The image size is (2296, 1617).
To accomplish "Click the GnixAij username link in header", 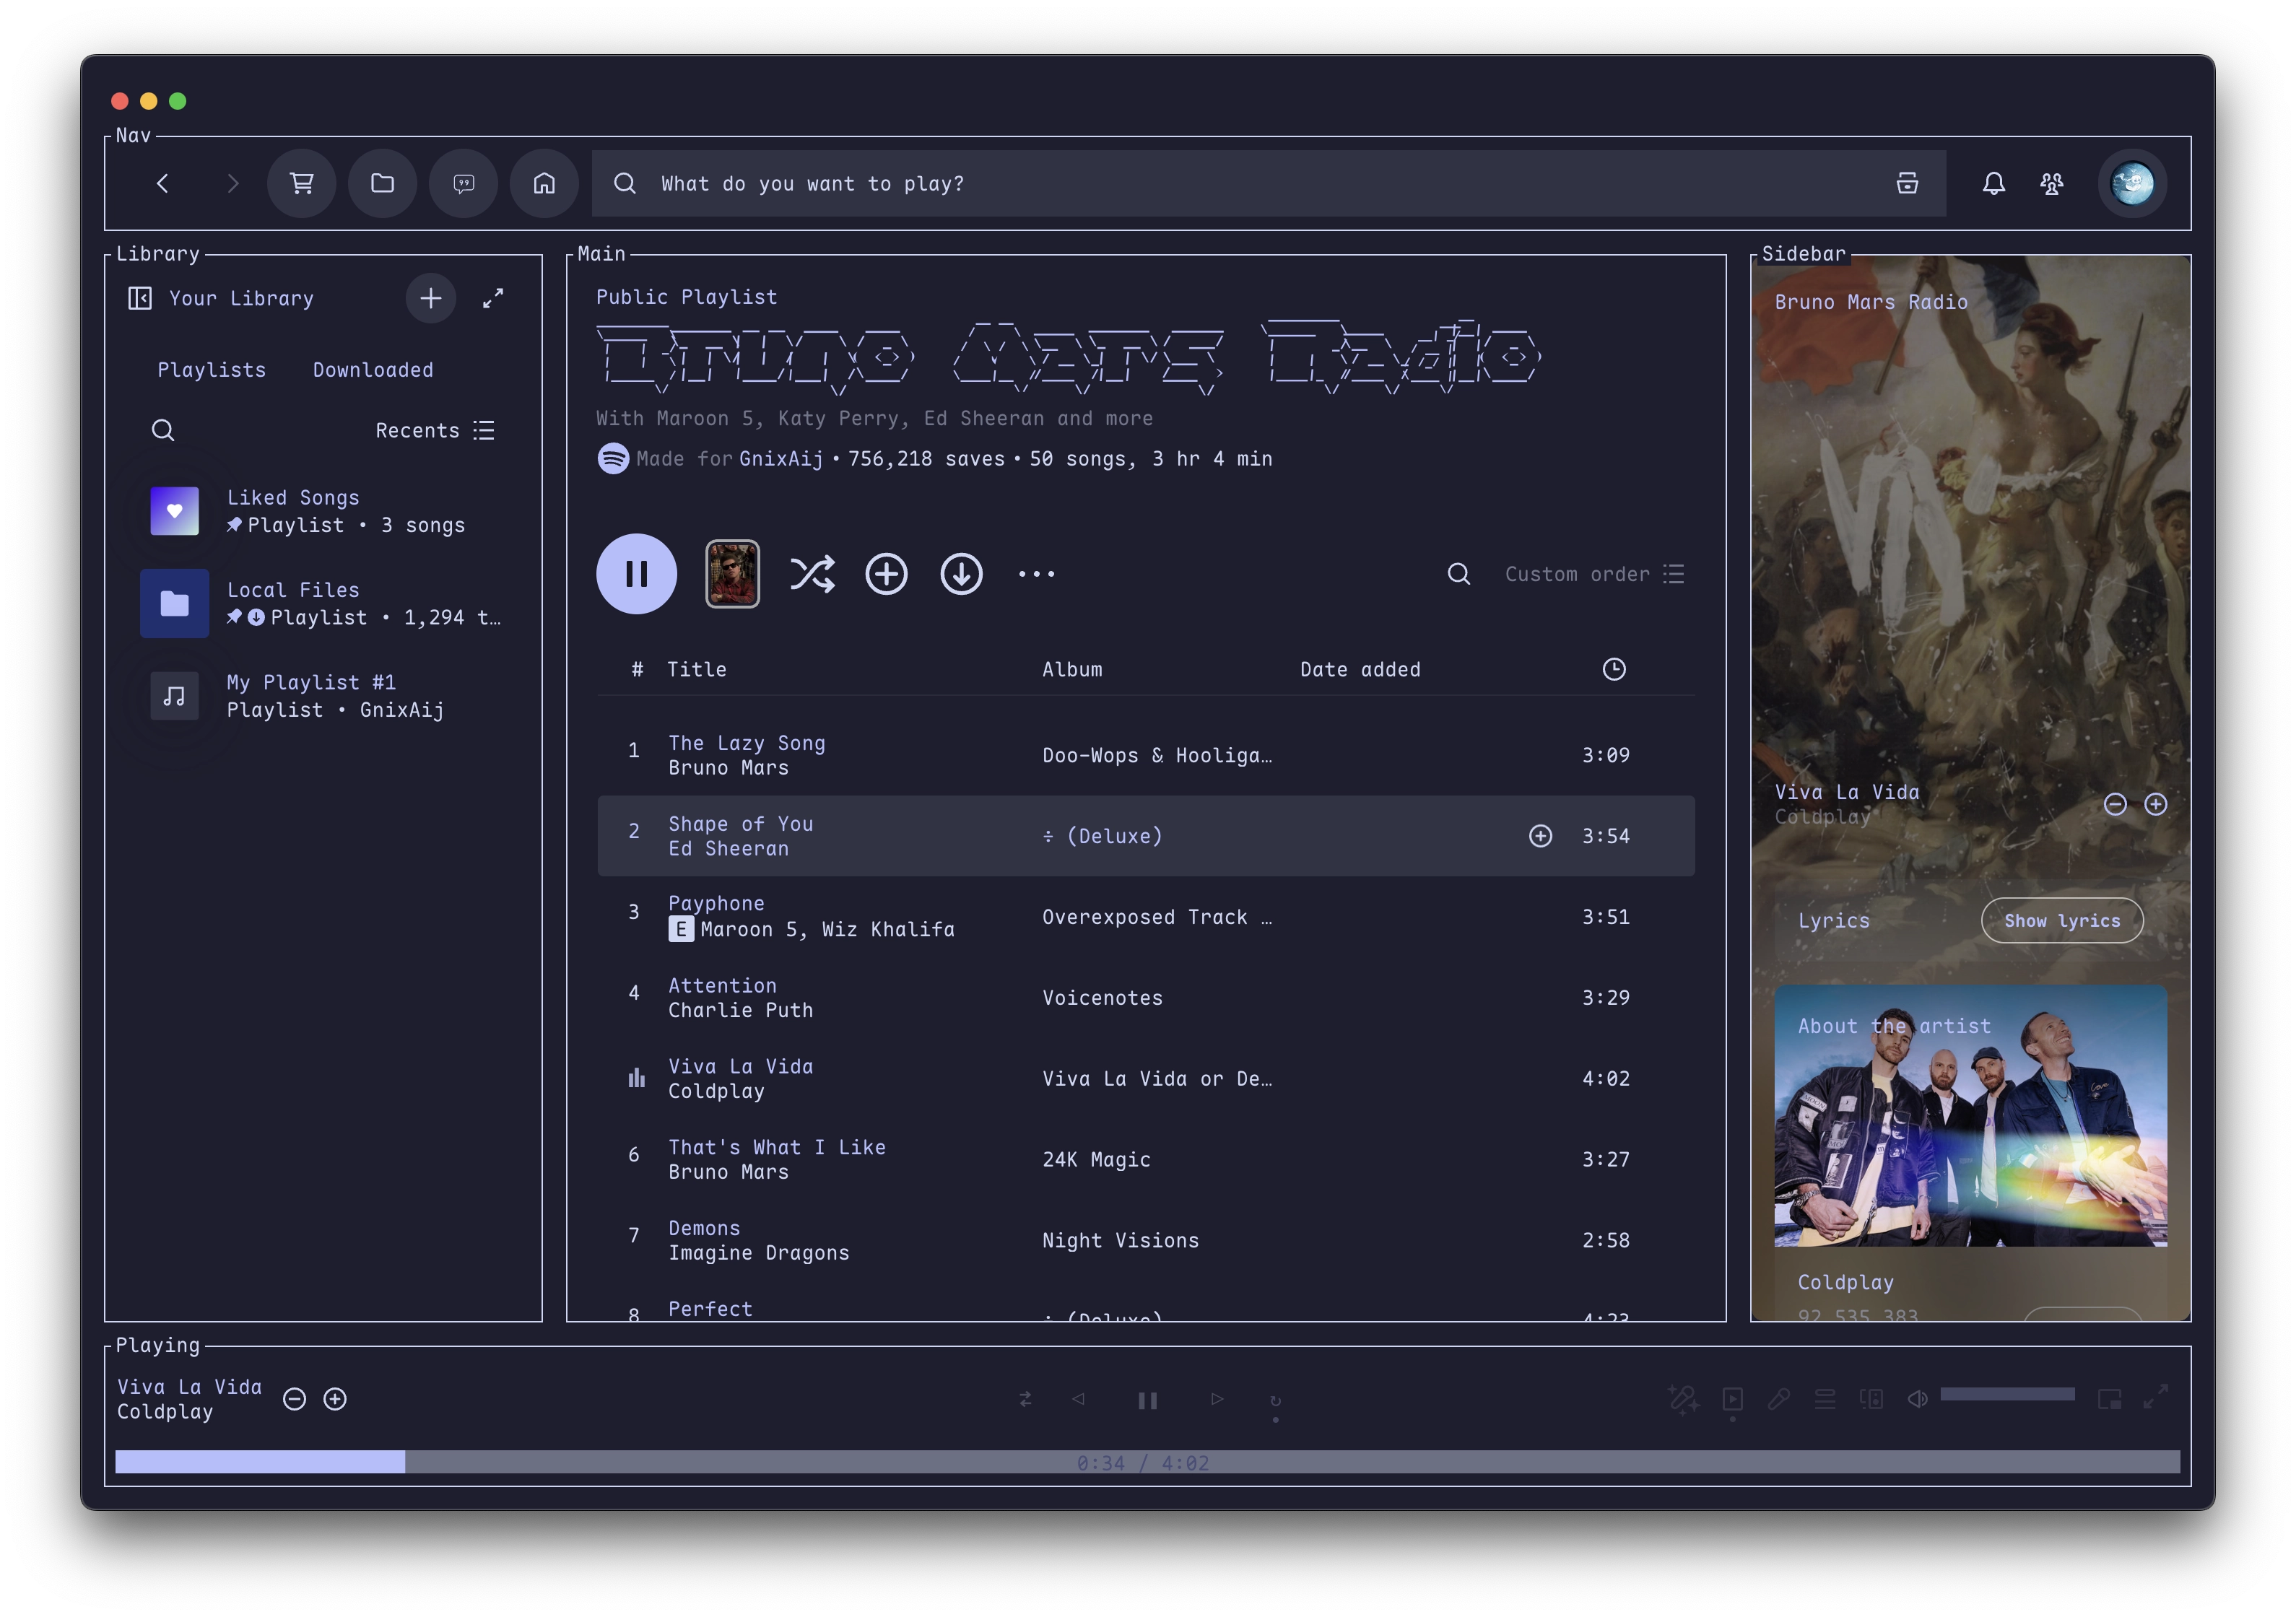I will tap(781, 459).
